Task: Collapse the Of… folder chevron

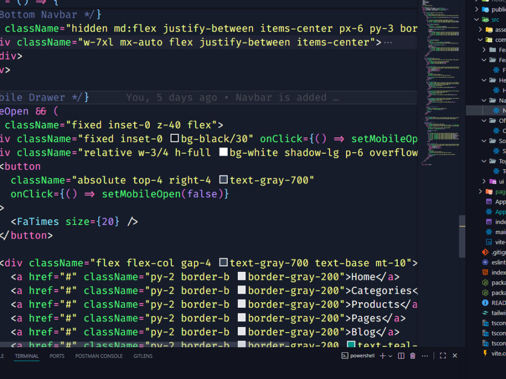Action: tap(484, 121)
